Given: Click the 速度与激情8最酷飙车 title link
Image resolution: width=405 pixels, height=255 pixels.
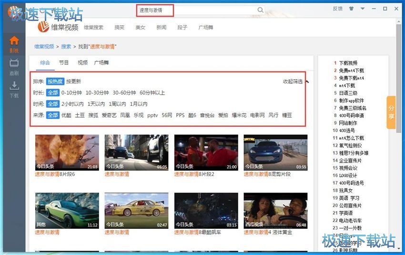Looking at the screenshot, I should pos(198,232).
